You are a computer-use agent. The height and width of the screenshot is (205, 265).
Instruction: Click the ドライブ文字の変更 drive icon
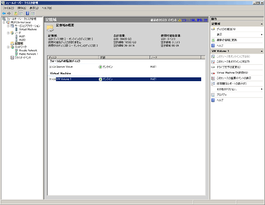point(213,67)
